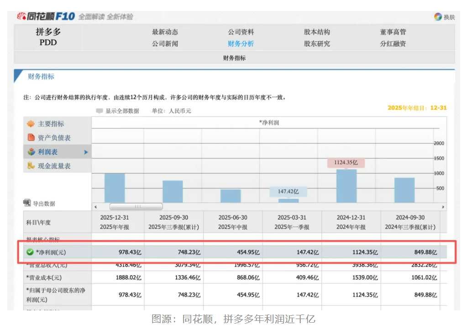Click the right arrow of chart scrollbar
The image size is (467, 330).
click(443, 207)
